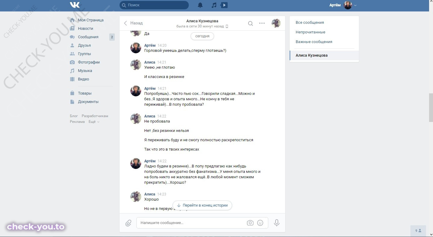Screen dimensions: 433x237
Task: Click Алиса's avatar on the 14:22 message
Action: (136, 119)
